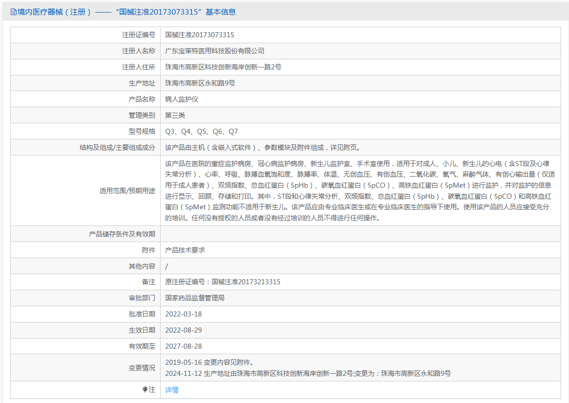This screenshot has height=403, width=569.
Task: Click the lightbulb icon beside 注
Action: pos(145,389)
